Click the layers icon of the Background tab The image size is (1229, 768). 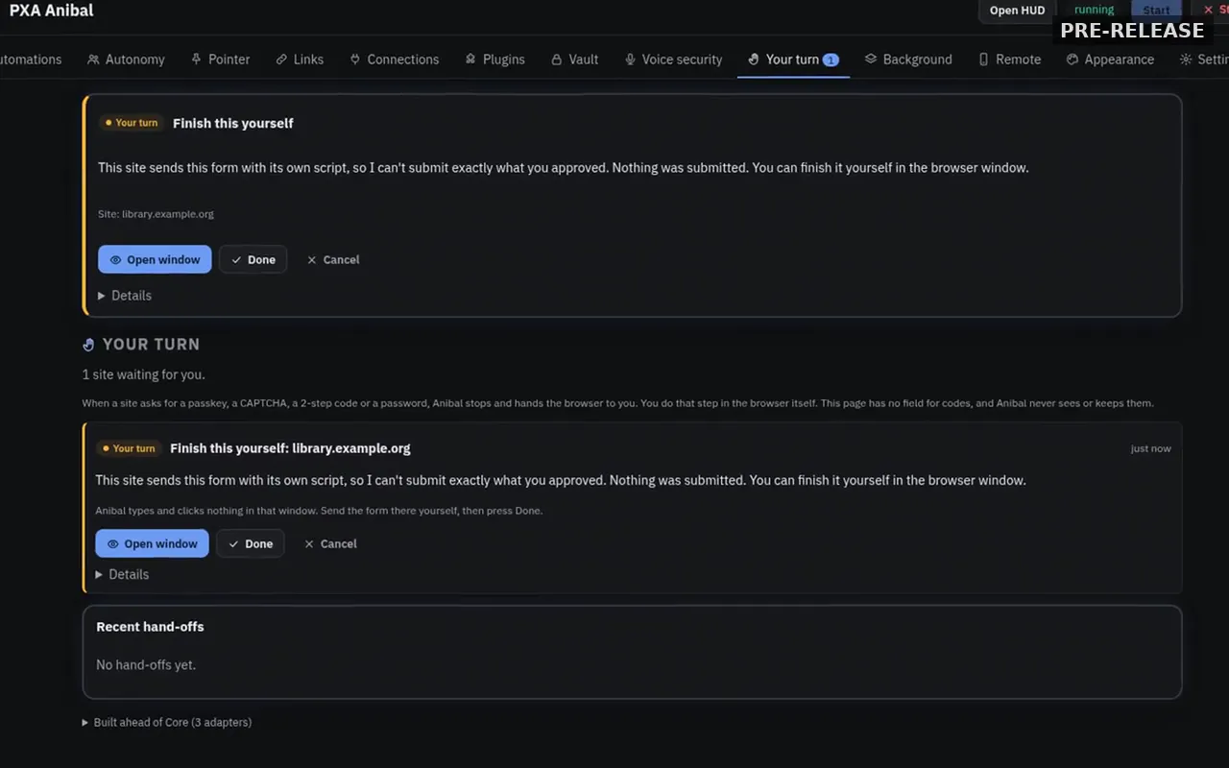point(871,60)
